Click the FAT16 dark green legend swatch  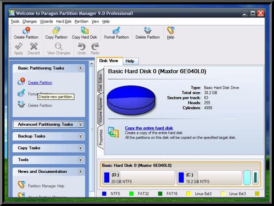[160, 193]
